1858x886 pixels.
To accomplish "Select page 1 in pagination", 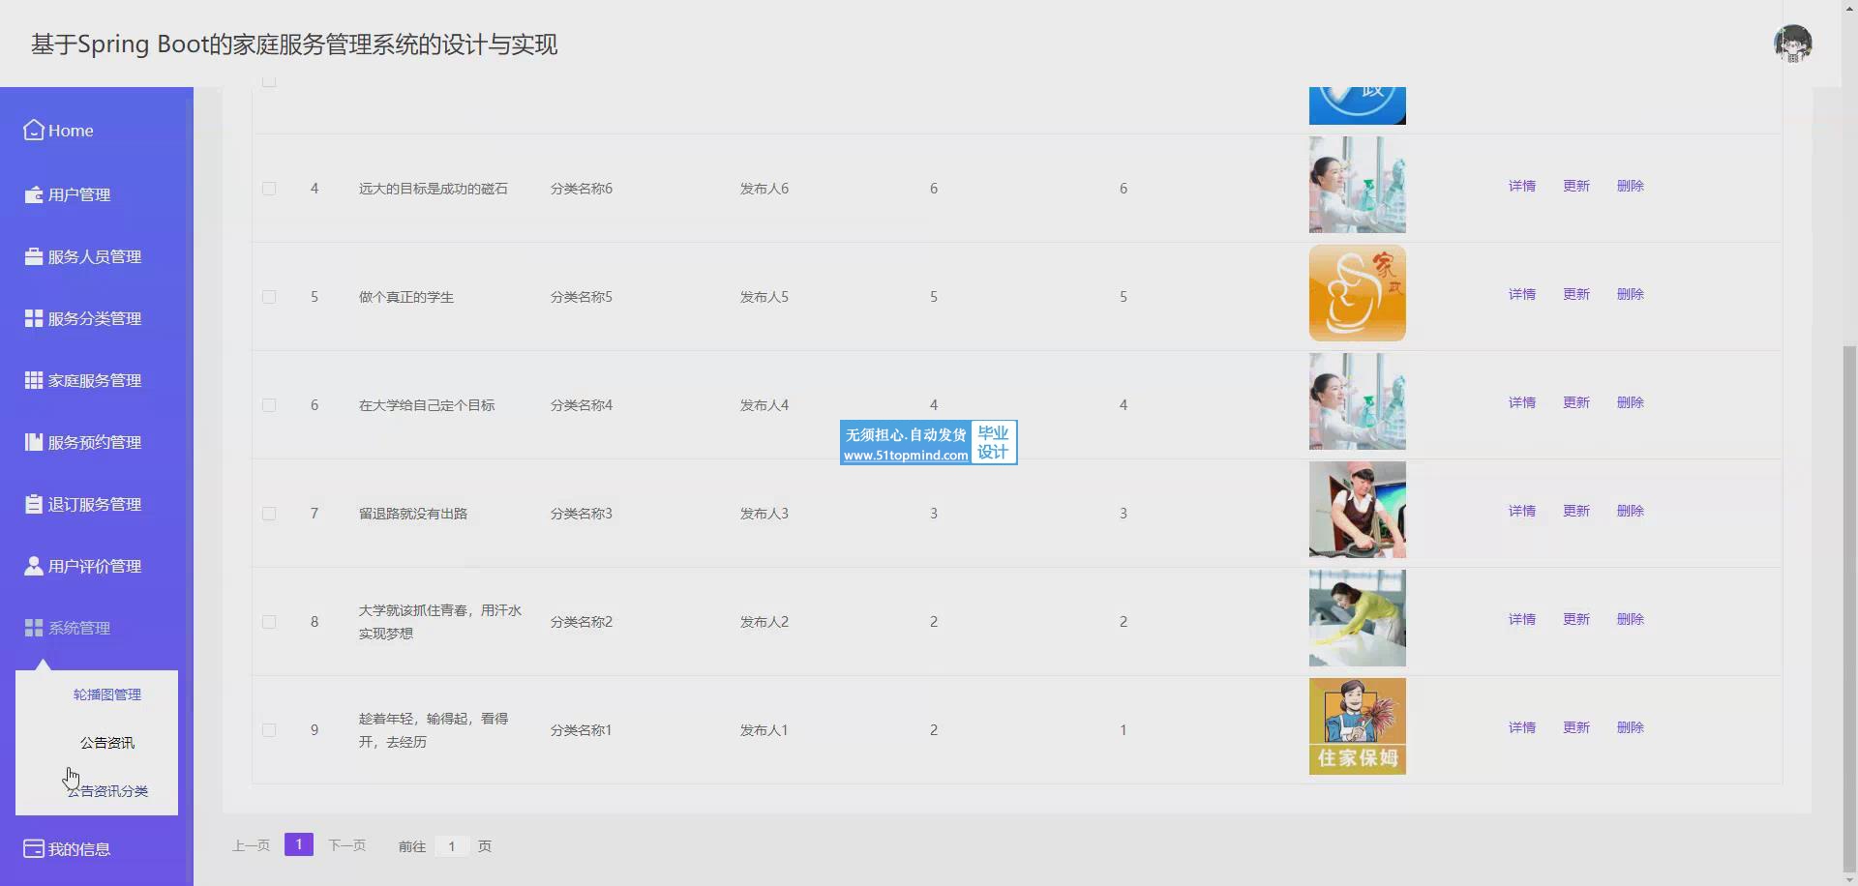I will point(299,844).
